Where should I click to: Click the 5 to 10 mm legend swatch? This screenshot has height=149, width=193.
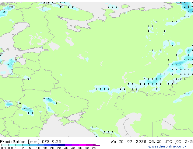(x=33, y=145)
